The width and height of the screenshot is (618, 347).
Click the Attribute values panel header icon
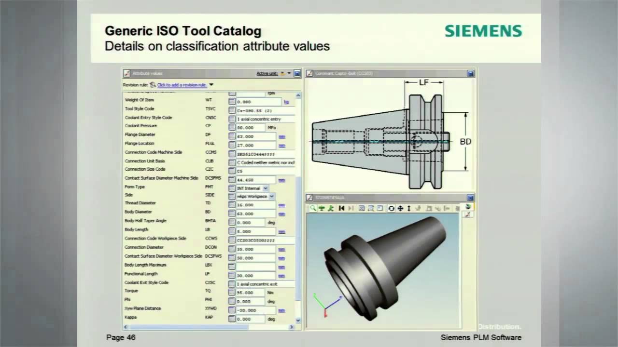(127, 74)
